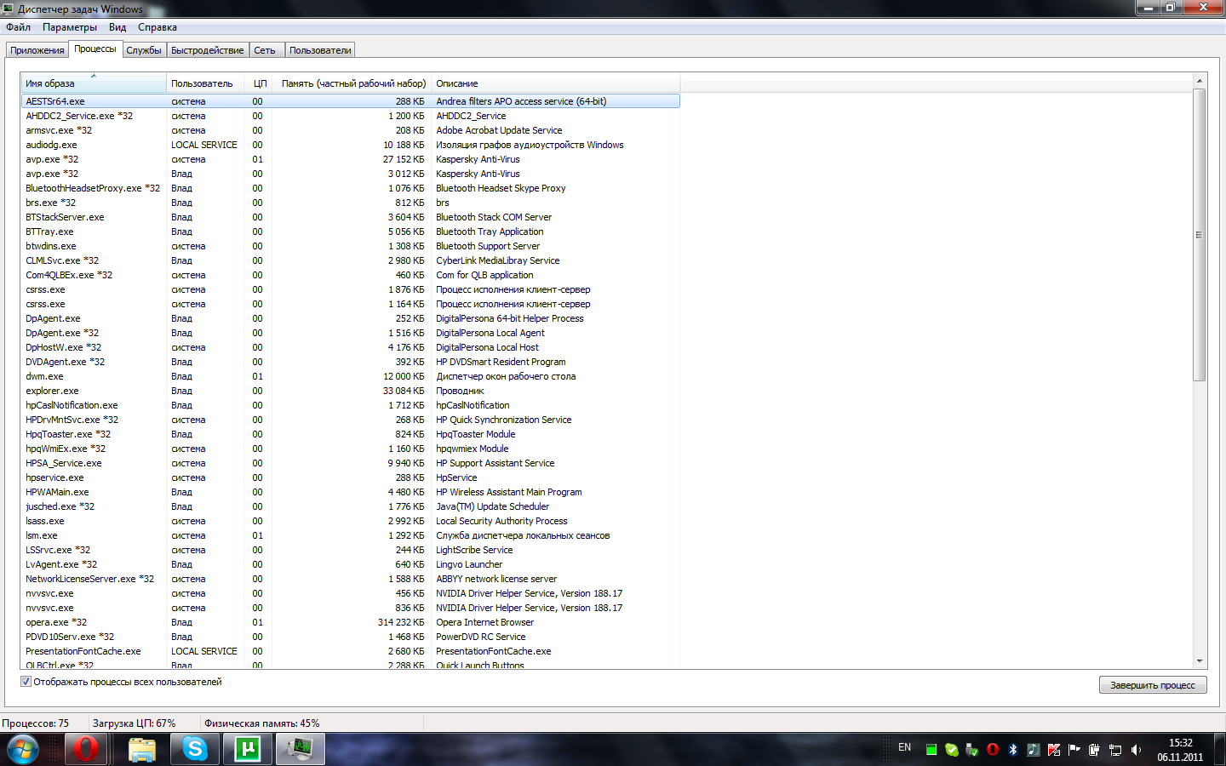This screenshot has height=766, width=1226.
Task: Select the AESTSr64.exe process row
Action: click(350, 101)
